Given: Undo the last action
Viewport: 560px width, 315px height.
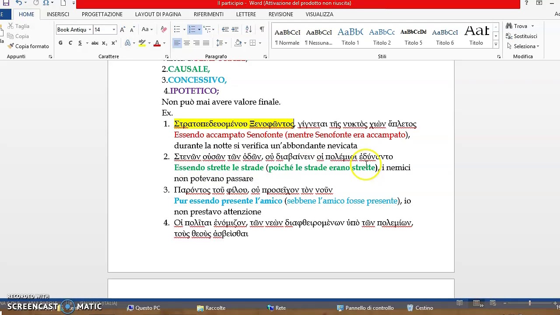Looking at the screenshot, I should (19, 3).
